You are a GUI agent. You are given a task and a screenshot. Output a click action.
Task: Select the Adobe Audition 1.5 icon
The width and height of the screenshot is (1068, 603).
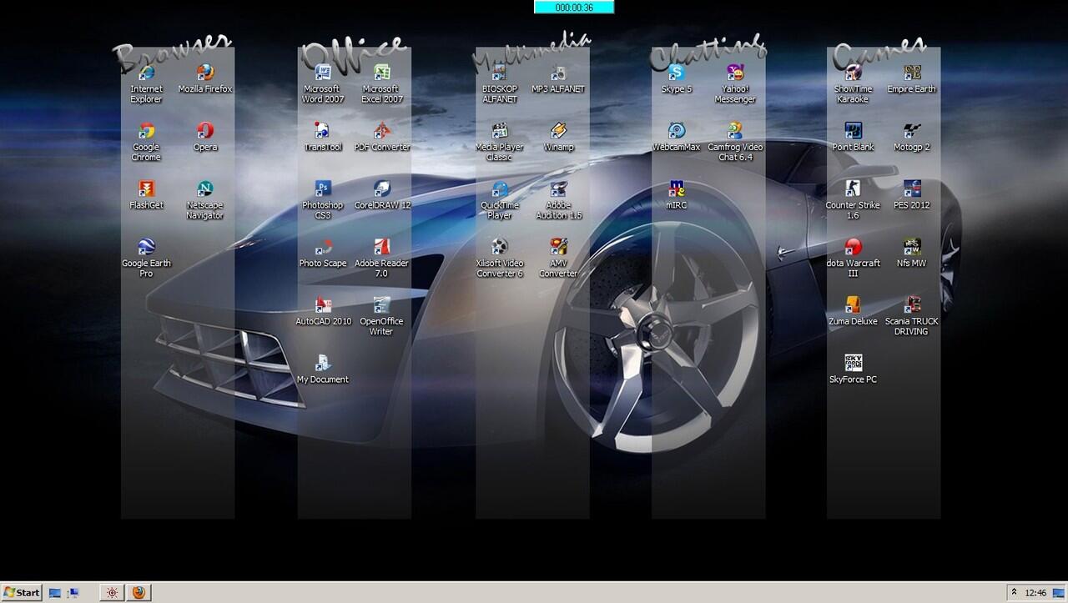pyautogui.click(x=559, y=189)
